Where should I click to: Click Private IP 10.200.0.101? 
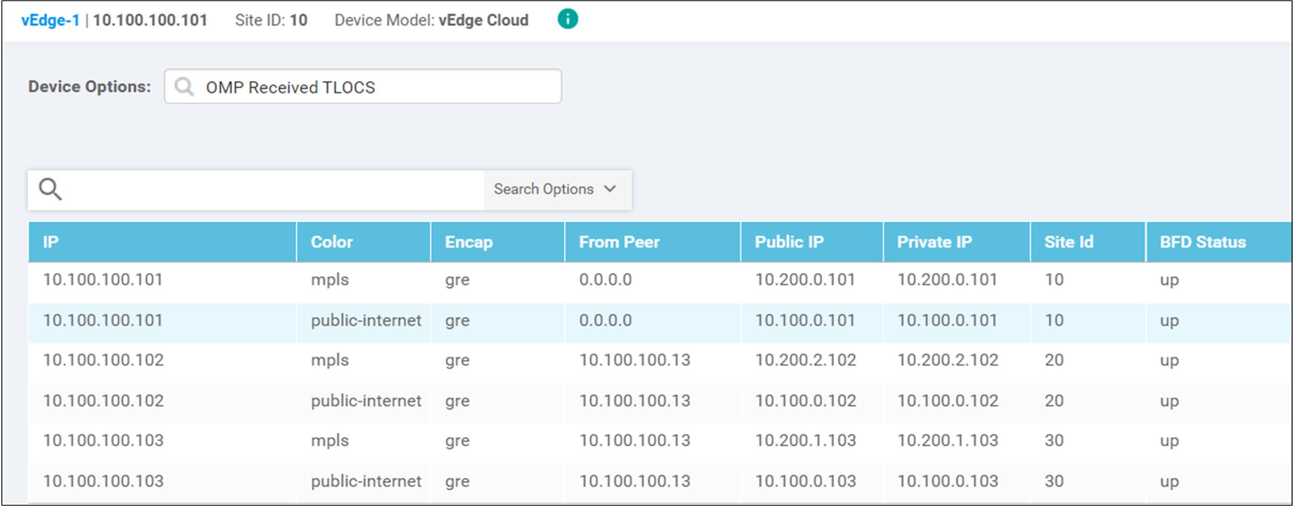click(x=948, y=280)
